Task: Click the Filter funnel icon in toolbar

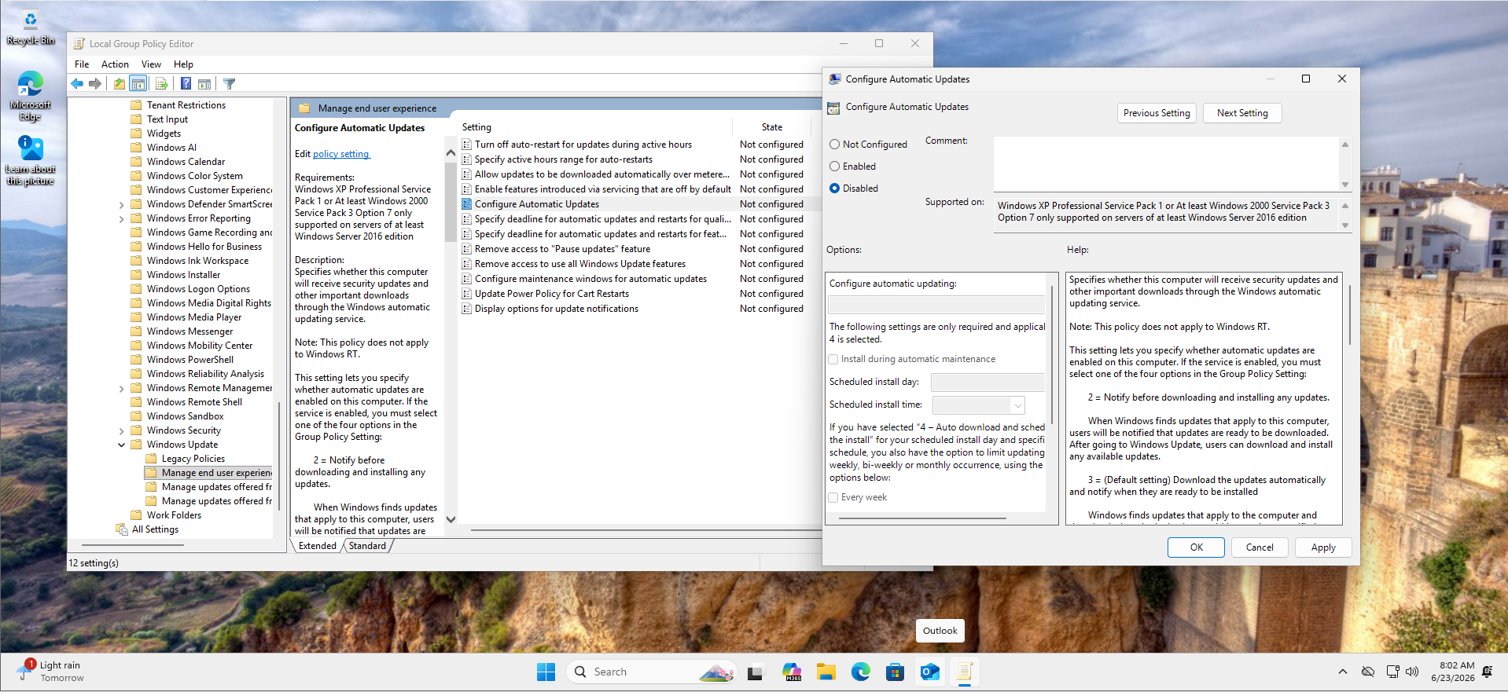Action: pyautogui.click(x=230, y=84)
